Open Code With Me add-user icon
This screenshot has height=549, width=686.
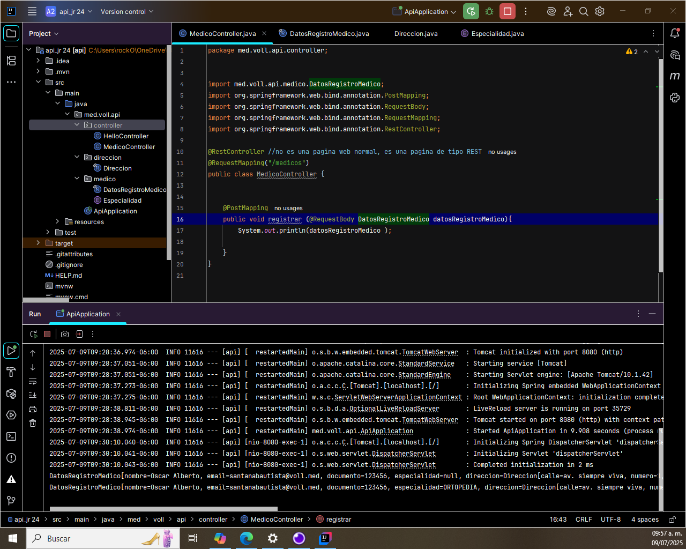coord(568,11)
